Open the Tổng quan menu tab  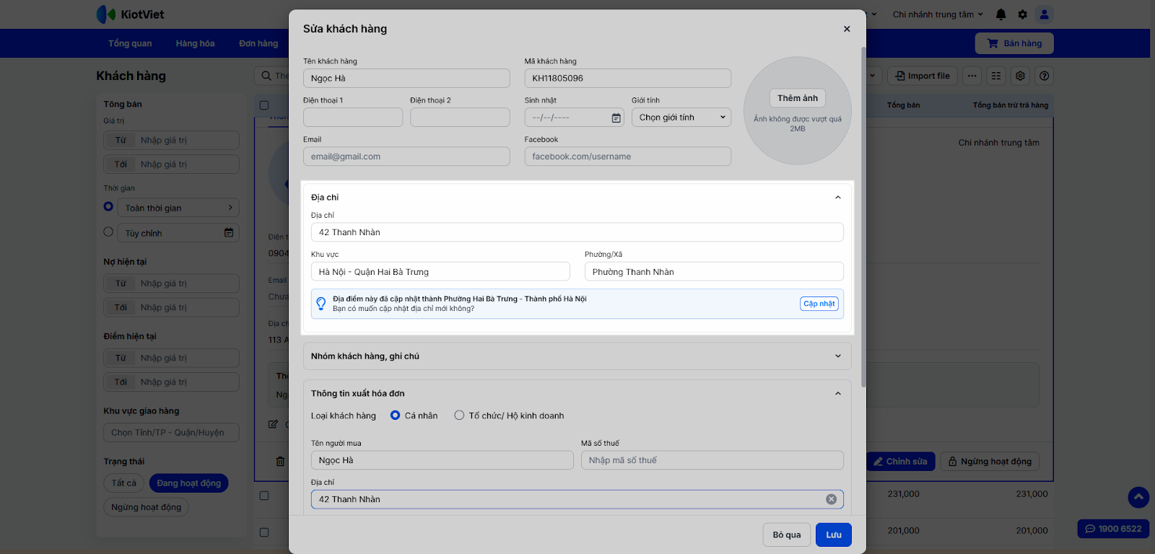130,43
